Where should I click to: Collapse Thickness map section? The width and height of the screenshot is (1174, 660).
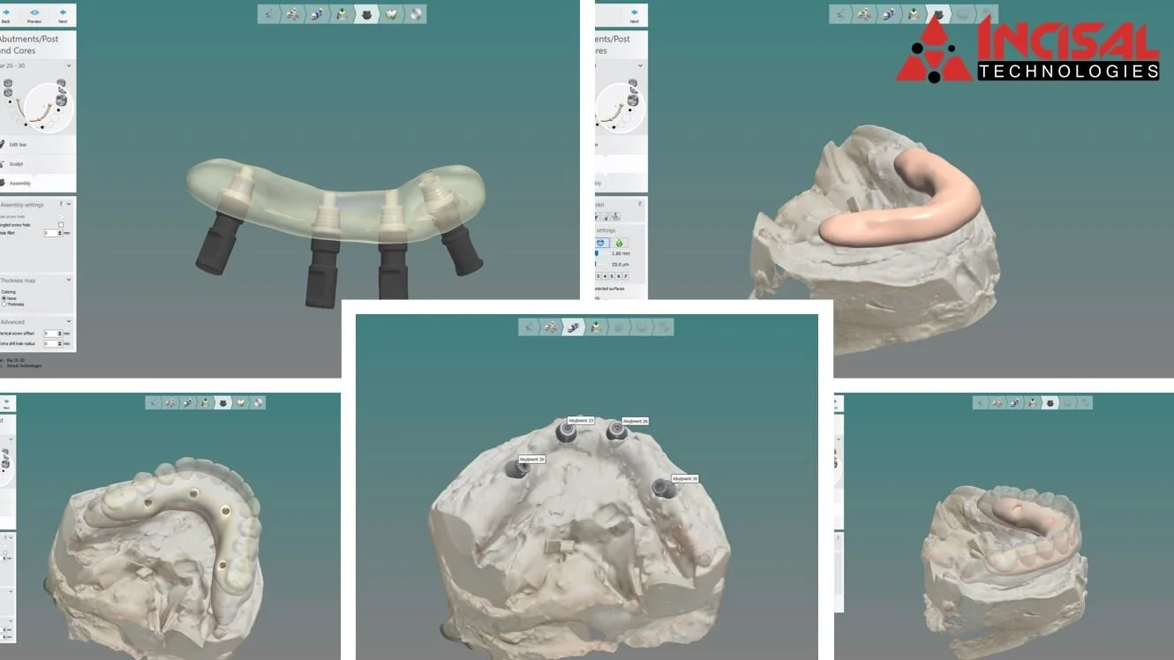pos(69,280)
